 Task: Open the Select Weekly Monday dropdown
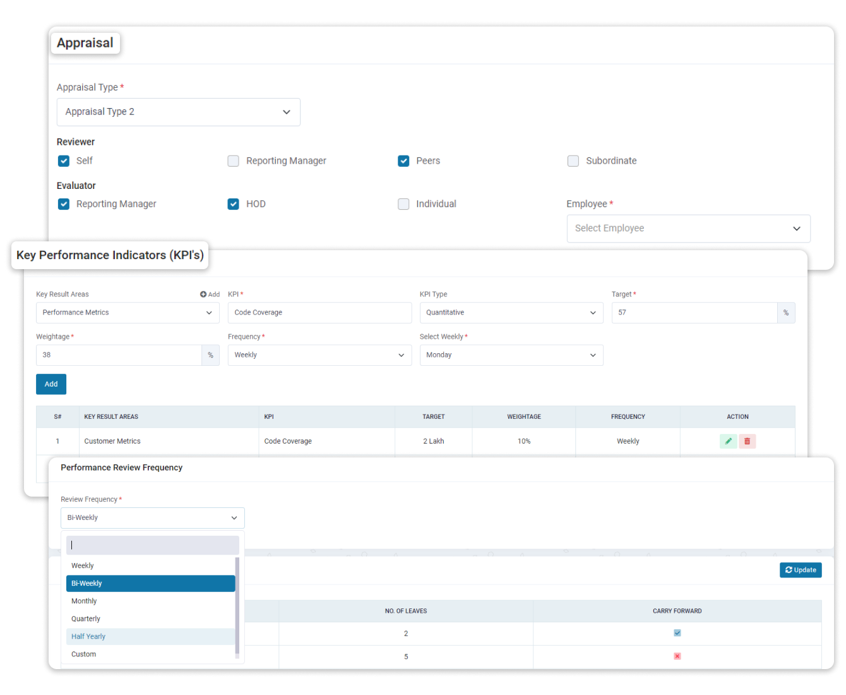511,355
